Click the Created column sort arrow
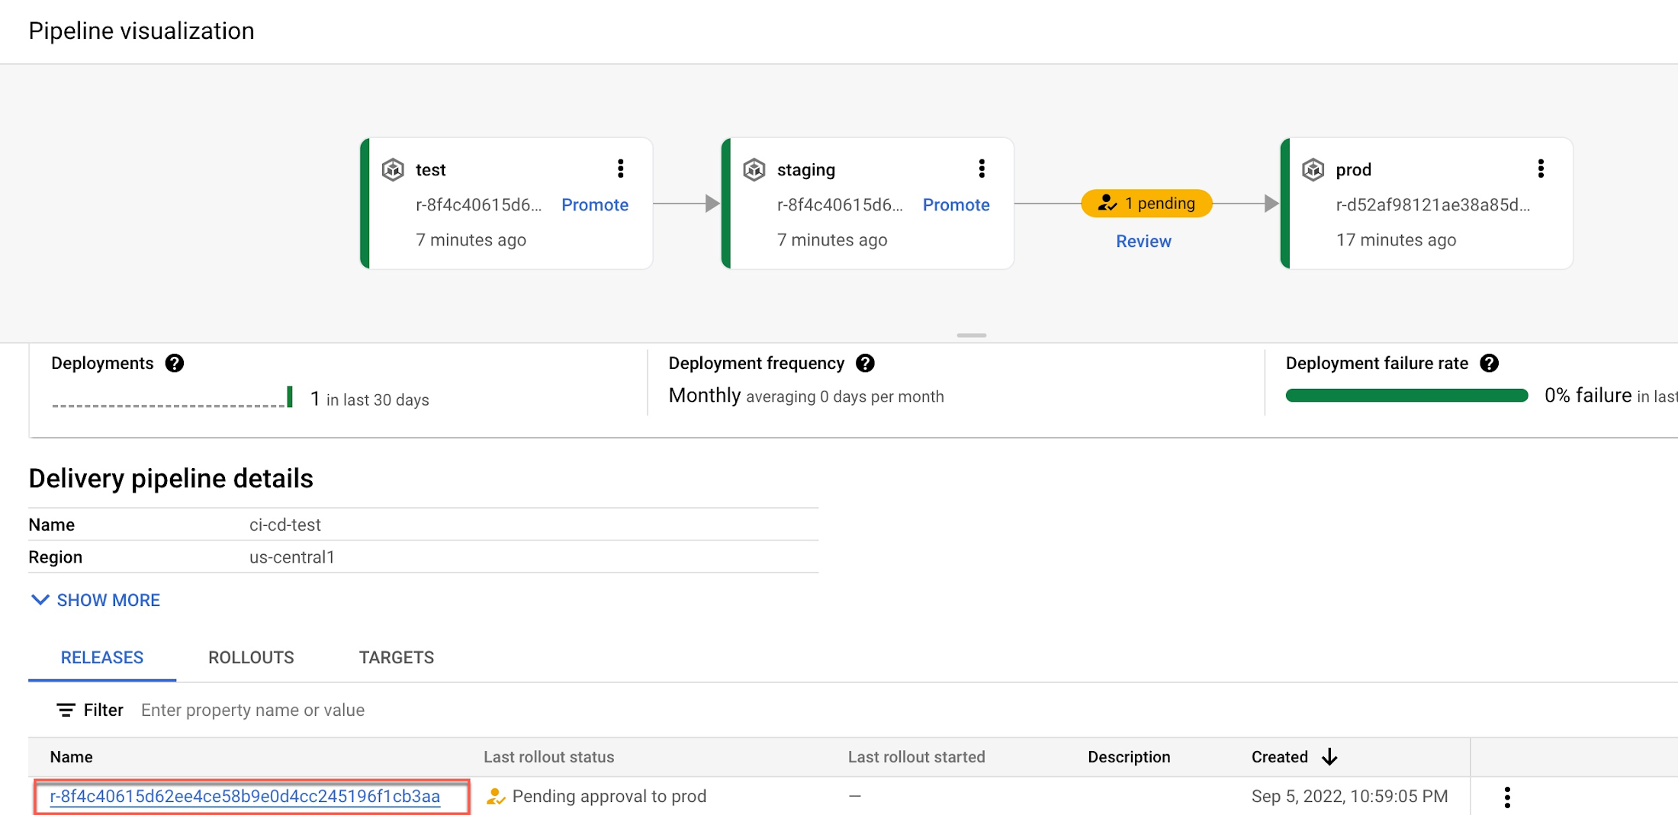Screen dimensions: 1678x815 coord(1329,756)
